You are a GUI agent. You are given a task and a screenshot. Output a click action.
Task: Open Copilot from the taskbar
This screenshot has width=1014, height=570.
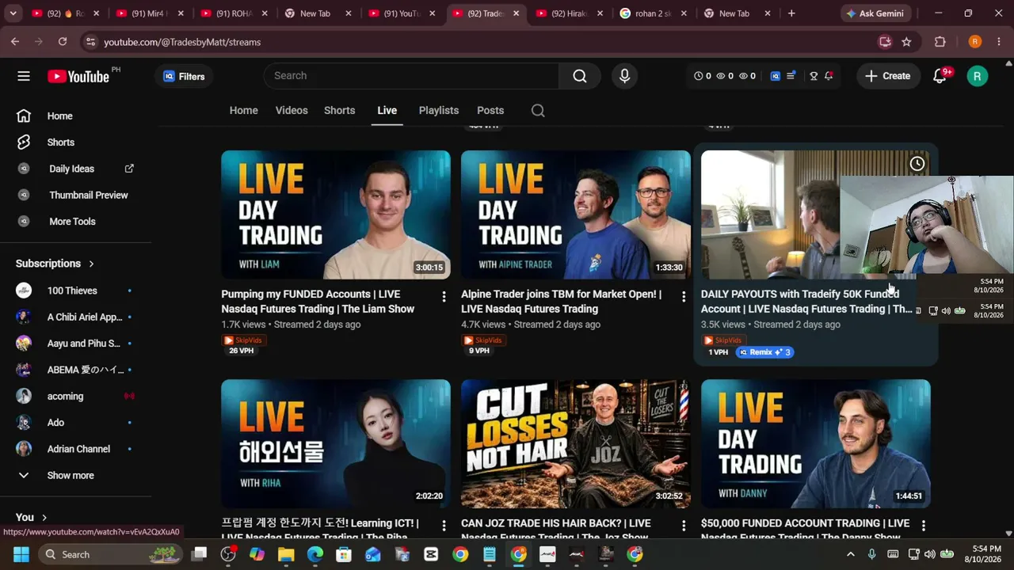pos(257,554)
